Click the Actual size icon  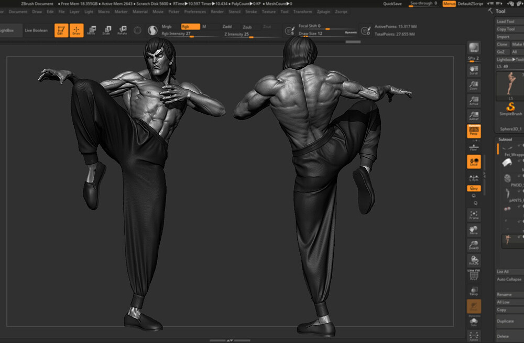click(x=474, y=100)
